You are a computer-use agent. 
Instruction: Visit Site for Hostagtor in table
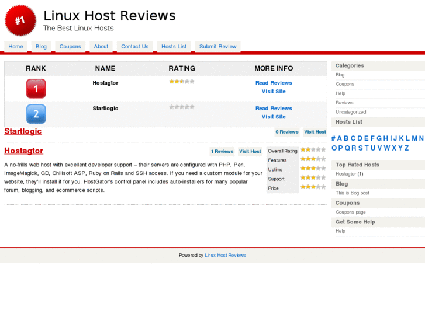coord(274,91)
